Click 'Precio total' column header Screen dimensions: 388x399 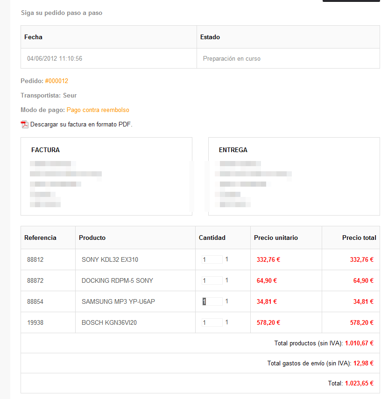click(351, 238)
